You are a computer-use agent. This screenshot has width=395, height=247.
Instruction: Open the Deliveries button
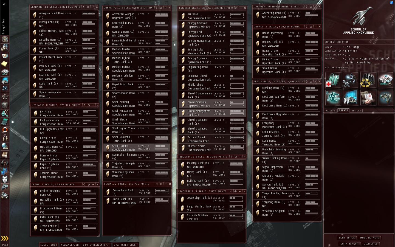tap(371, 244)
